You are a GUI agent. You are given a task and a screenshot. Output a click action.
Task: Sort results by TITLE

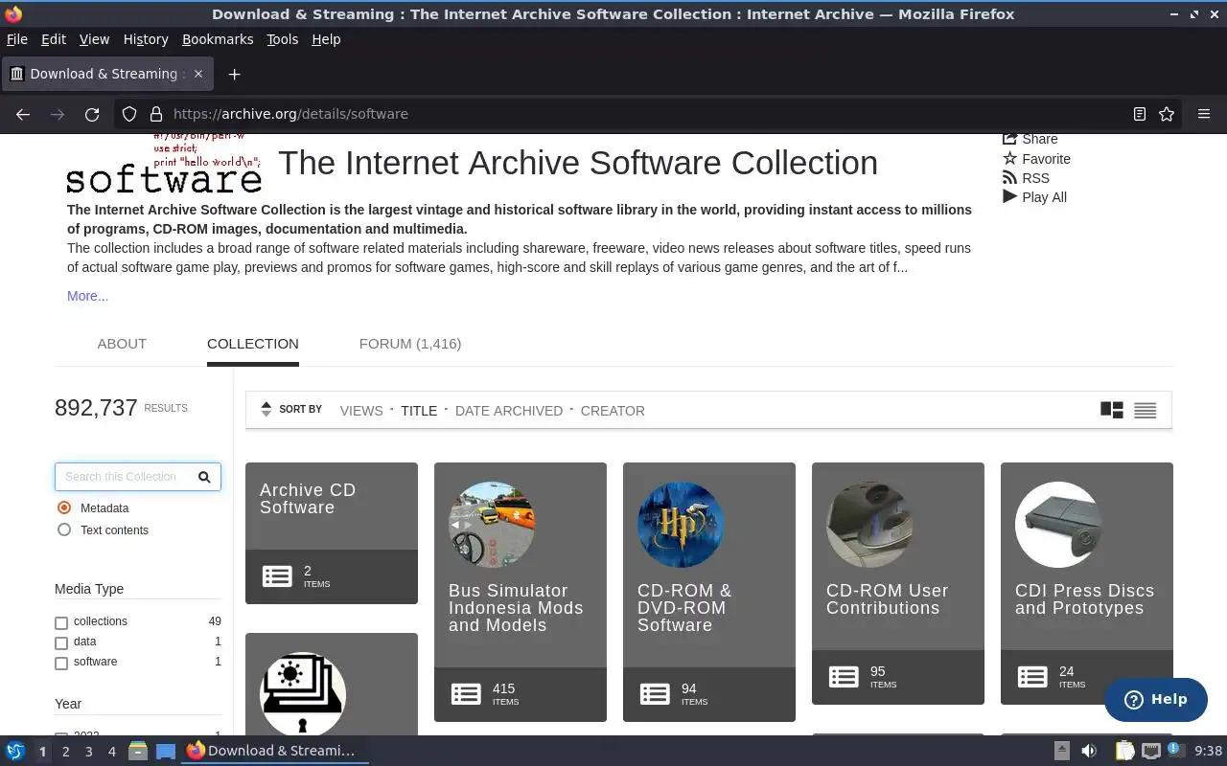click(x=419, y=411)
